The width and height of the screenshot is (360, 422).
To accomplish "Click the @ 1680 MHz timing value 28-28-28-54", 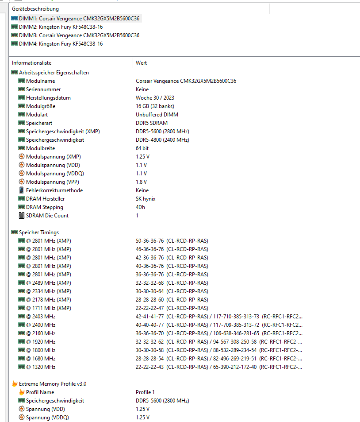I will tap(150, 359).
